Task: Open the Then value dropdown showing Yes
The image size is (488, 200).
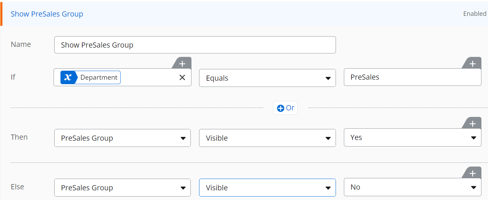Action: [413, 137]
